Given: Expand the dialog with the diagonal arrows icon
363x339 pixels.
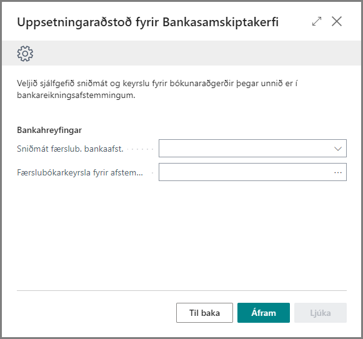Looking at the screenshot, I should point(317,21).
